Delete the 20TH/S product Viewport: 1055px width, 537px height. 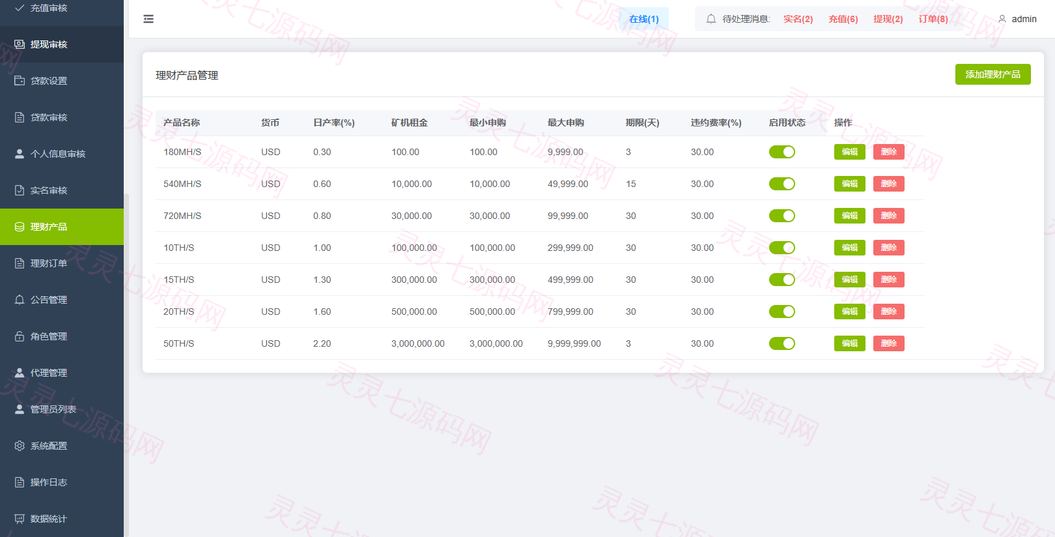pos(889,312)
